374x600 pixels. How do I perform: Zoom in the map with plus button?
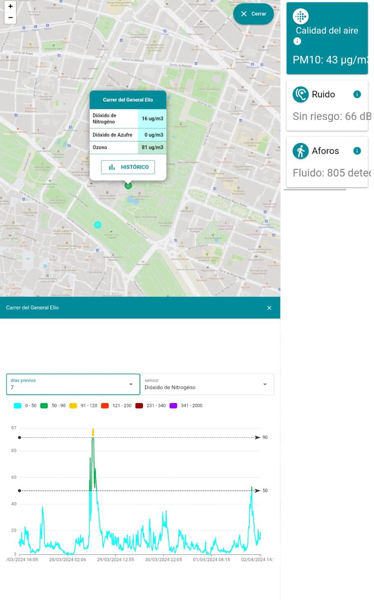click(10, 7)
